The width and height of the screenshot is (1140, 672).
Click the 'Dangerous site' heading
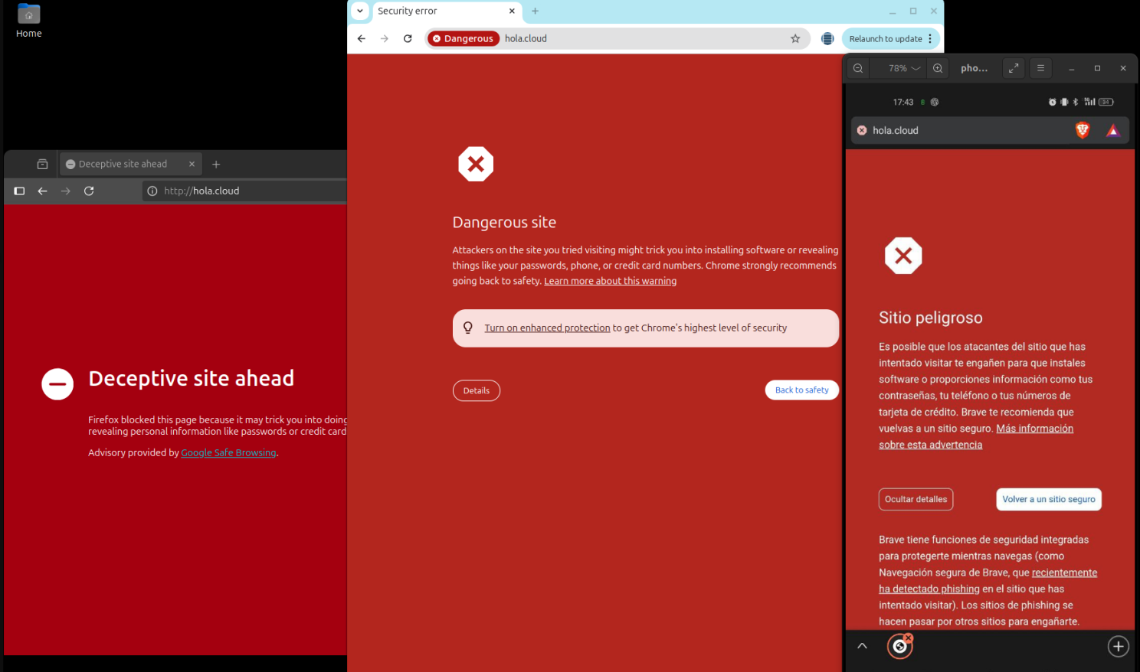[x=504, y=222]
